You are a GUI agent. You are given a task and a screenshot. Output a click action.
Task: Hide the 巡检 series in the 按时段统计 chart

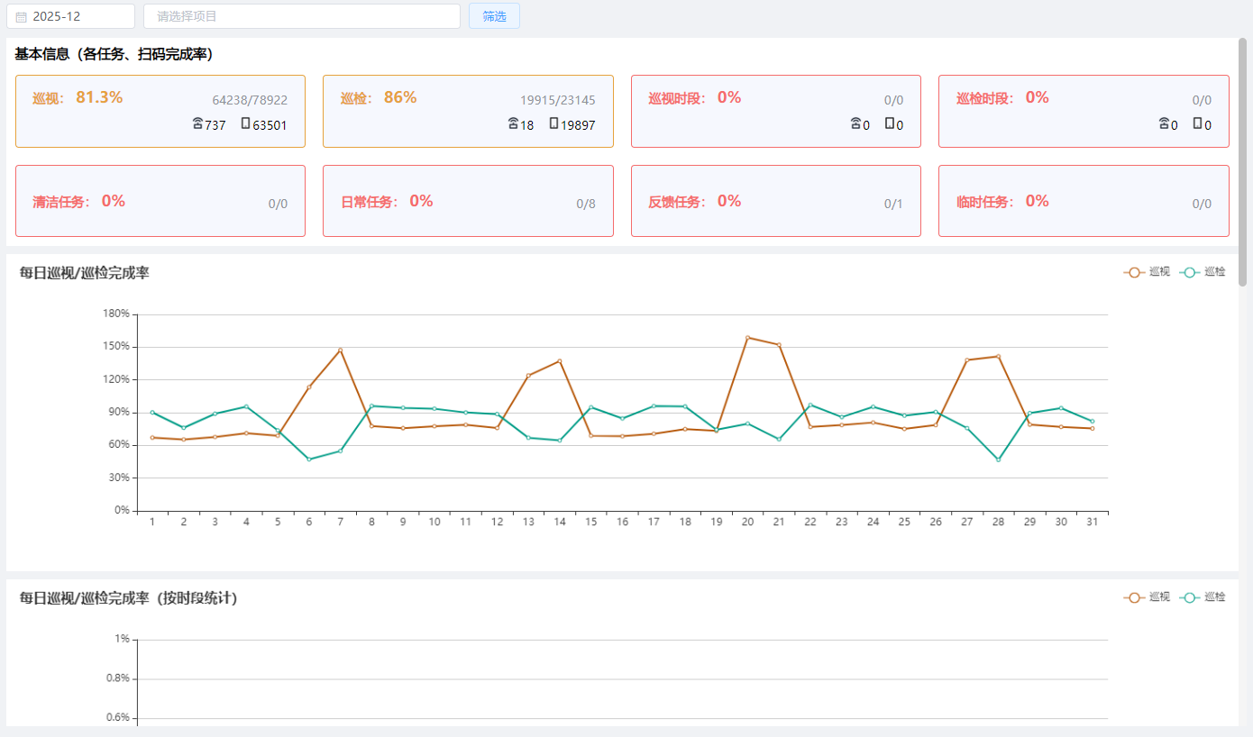[x=1203, y=597]
